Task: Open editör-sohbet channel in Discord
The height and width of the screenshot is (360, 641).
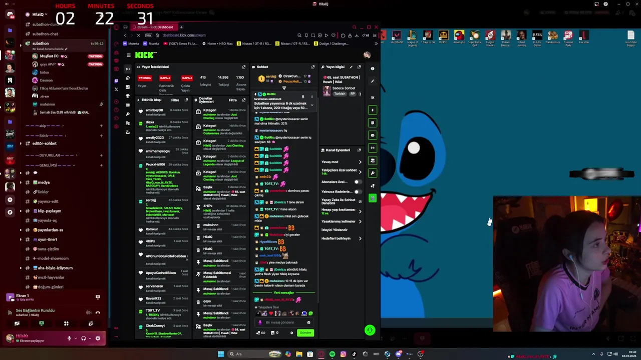Action: [44, 143]
